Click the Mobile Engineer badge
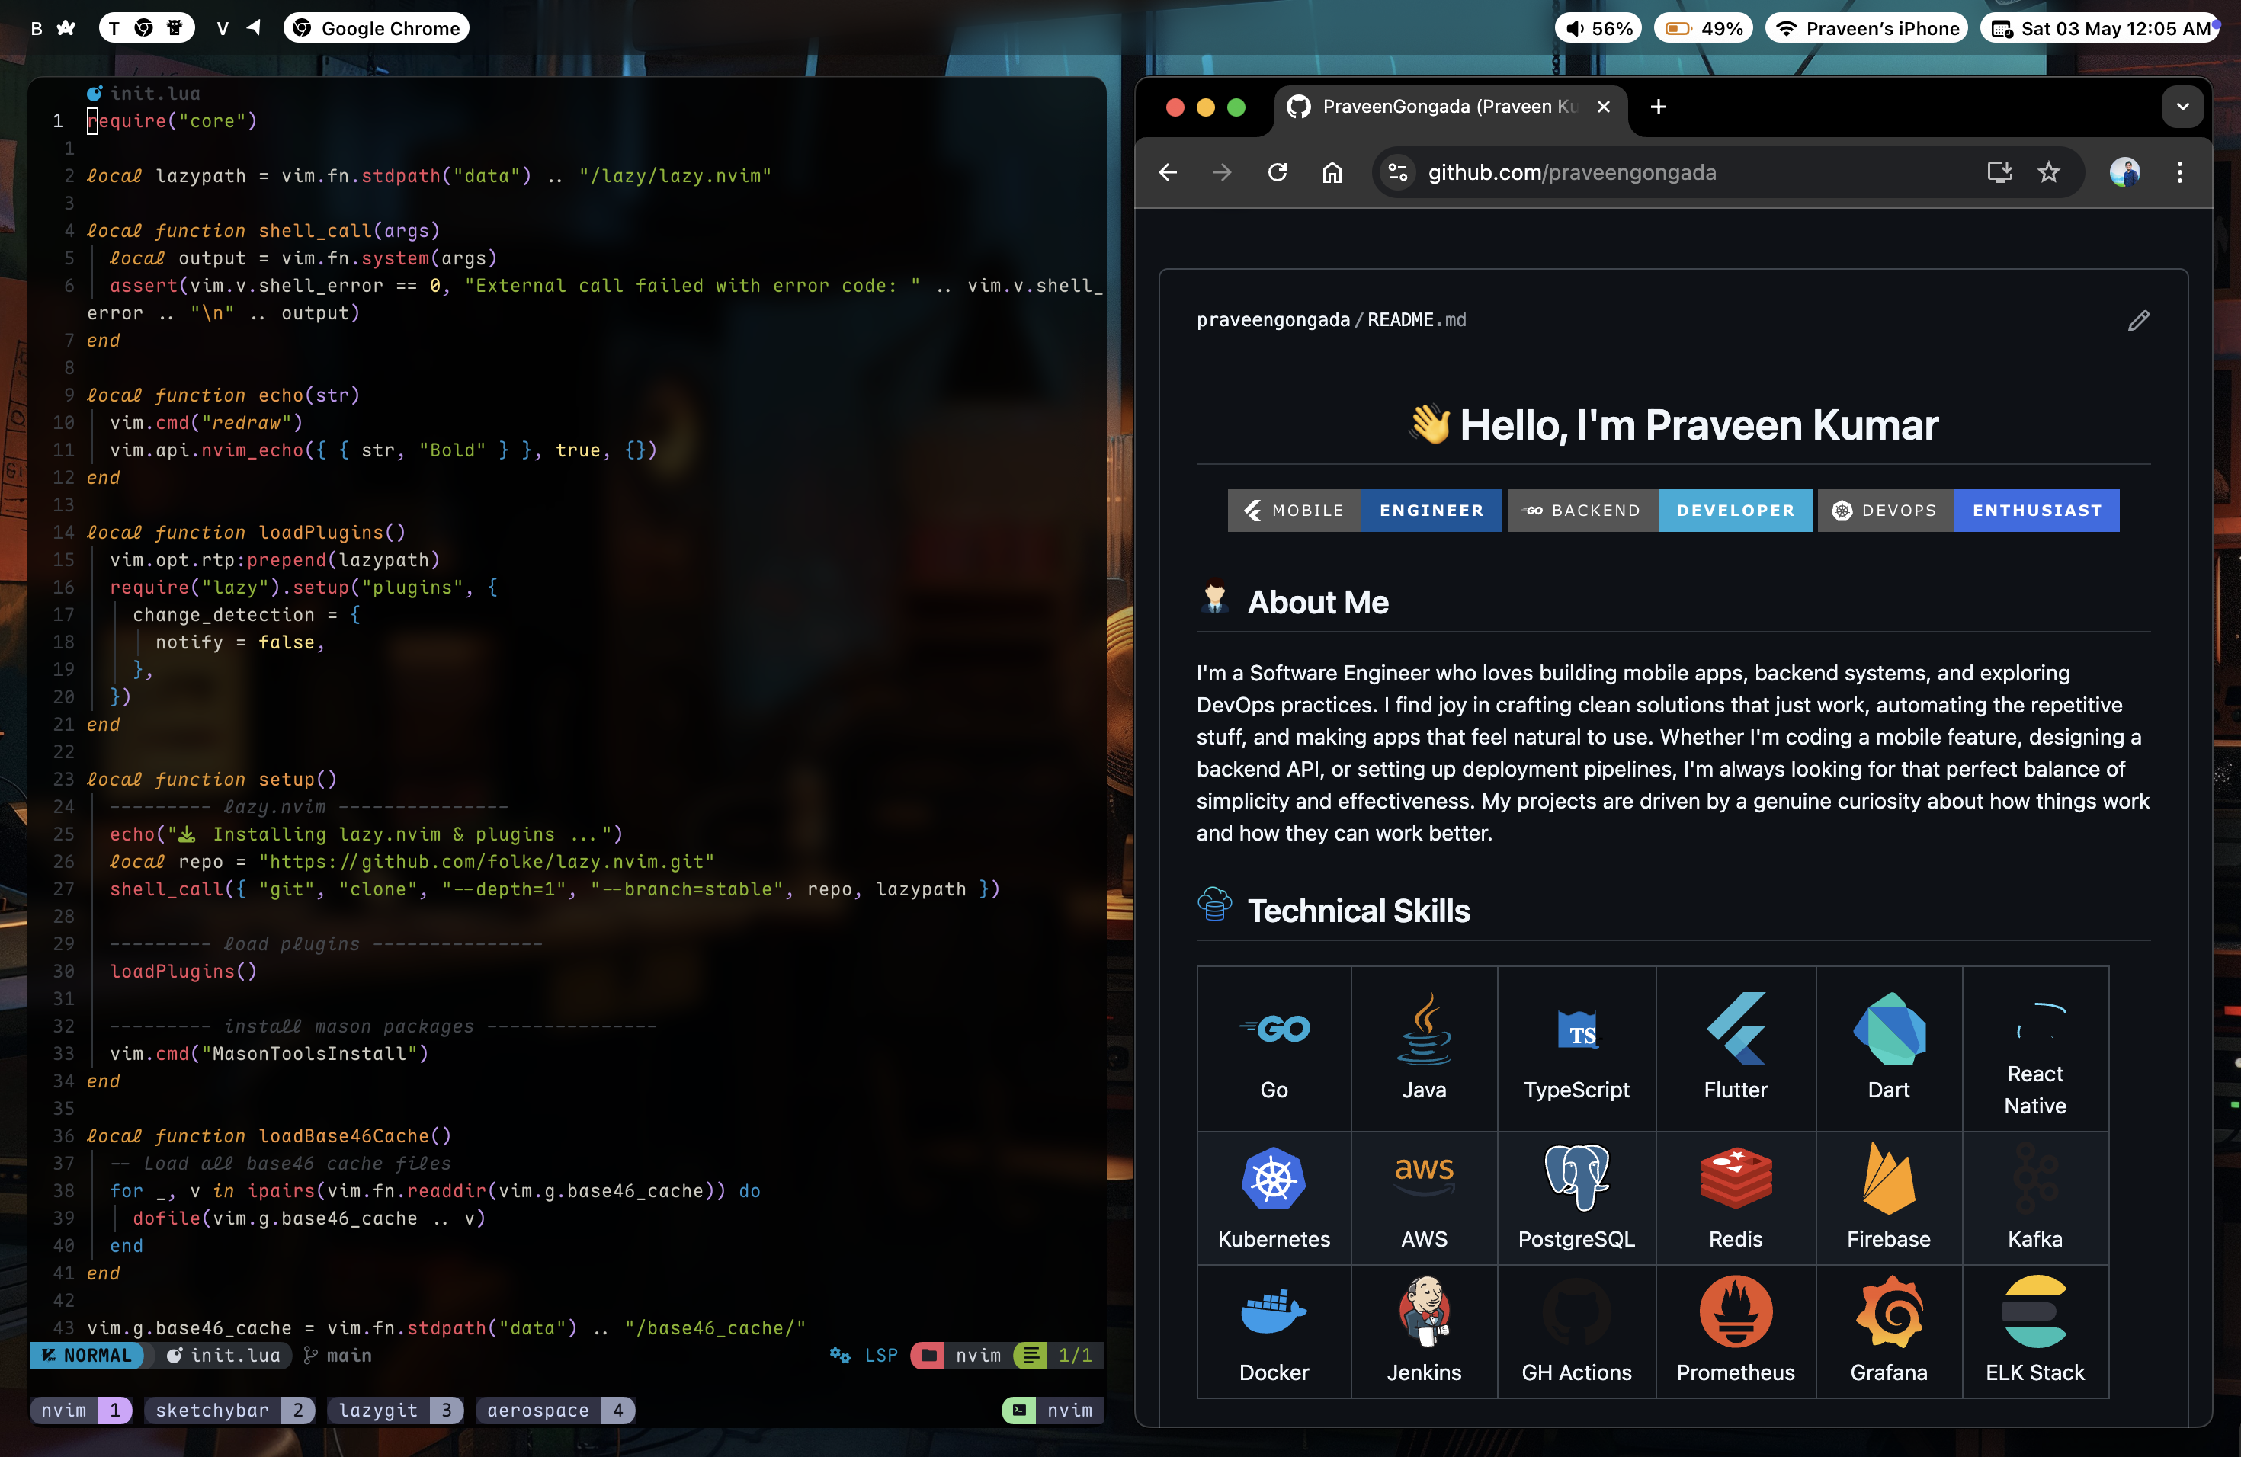Viewport: 2241px width, 1457px height. point(1364,510)
